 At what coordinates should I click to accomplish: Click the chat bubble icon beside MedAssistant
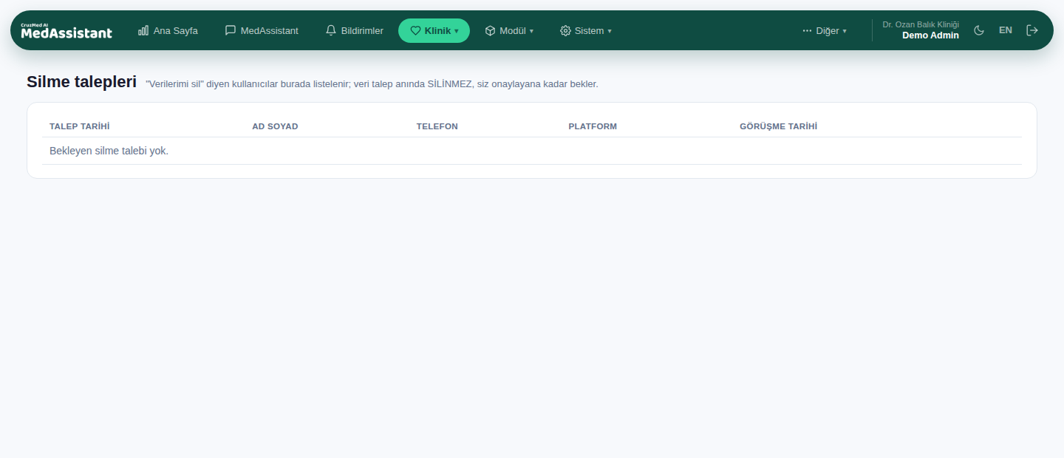[231, 30]
